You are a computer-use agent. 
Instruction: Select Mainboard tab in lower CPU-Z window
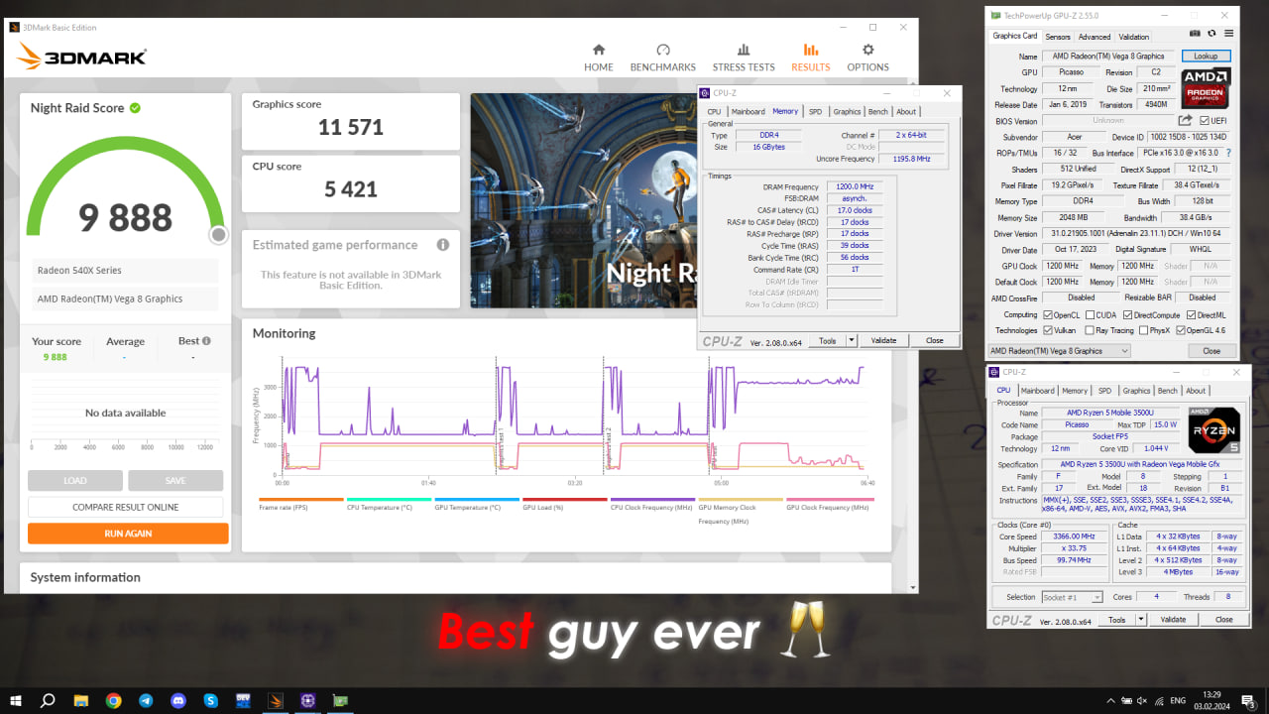pos(1038,391)
